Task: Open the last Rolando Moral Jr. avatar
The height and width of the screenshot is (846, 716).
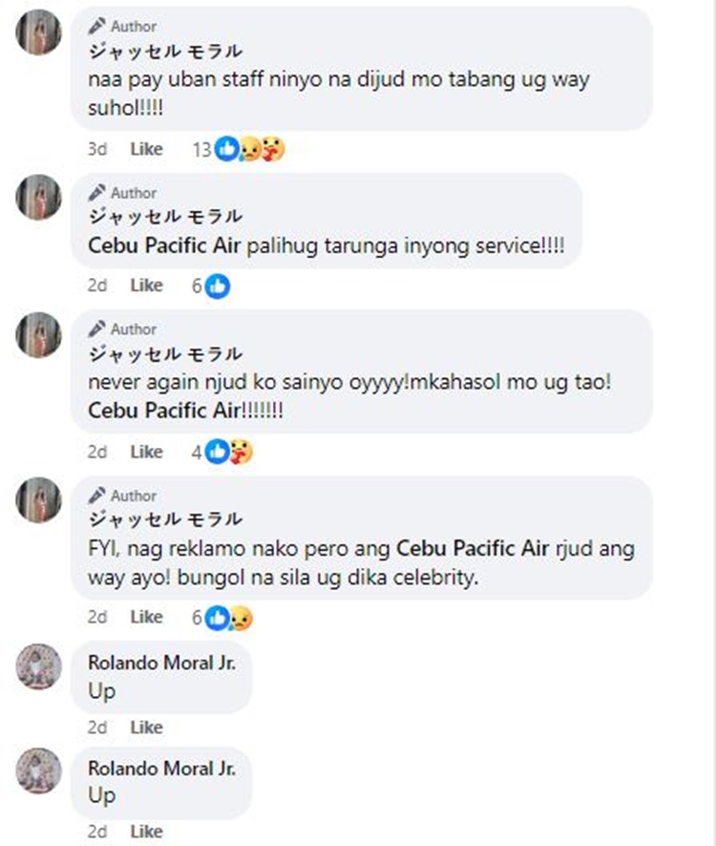Action: click(x=38, y=771)
